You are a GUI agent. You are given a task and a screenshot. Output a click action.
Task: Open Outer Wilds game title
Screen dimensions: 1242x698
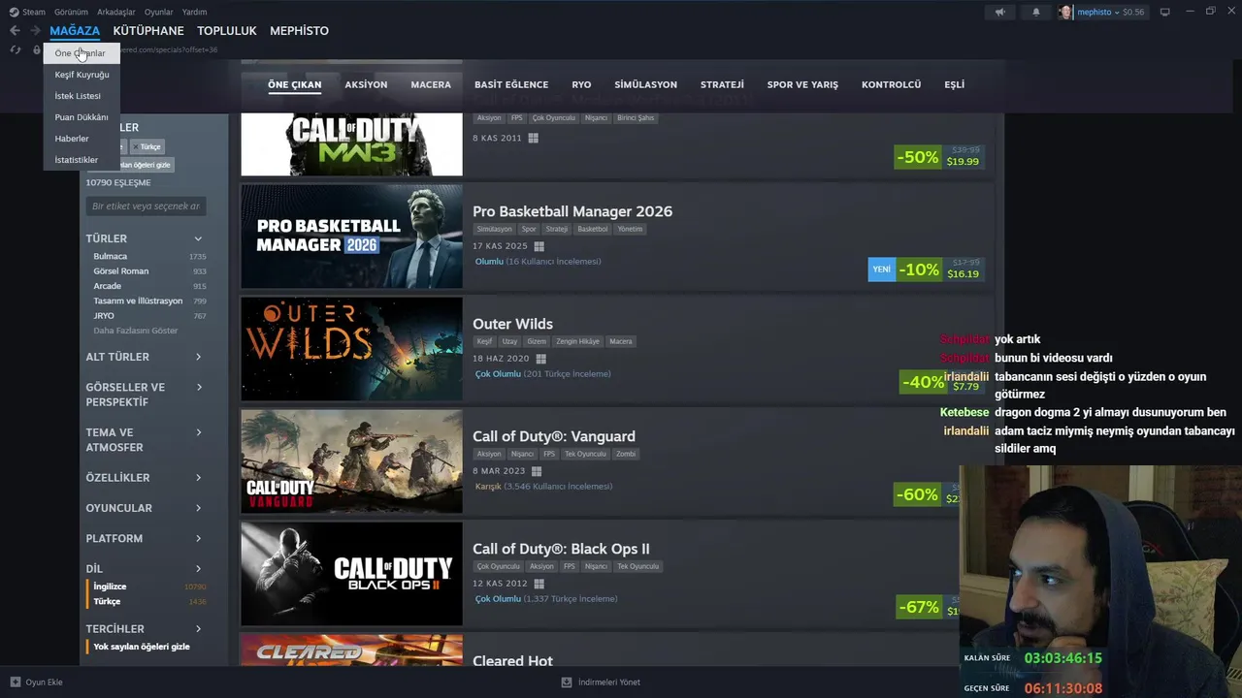pos(512,324)
